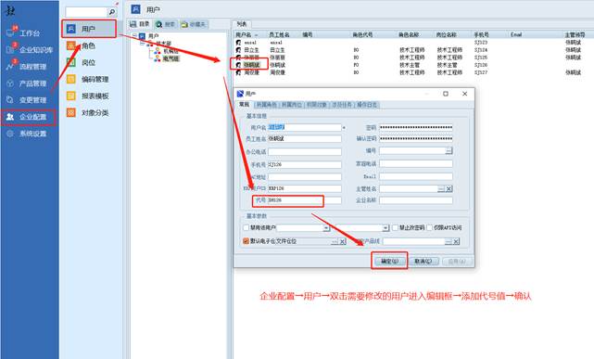This screenshot has height=359, width=594.
Task: Click the magnifier icon in the search box
Action: point(112,12)
